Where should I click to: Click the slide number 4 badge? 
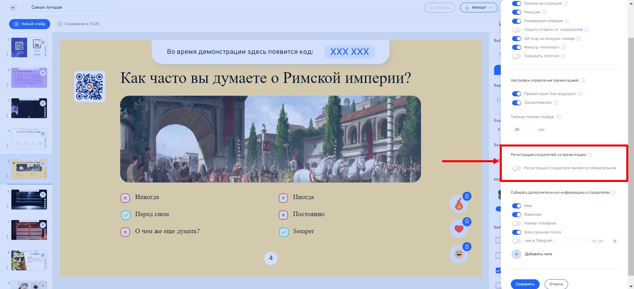tap(271, 258)
